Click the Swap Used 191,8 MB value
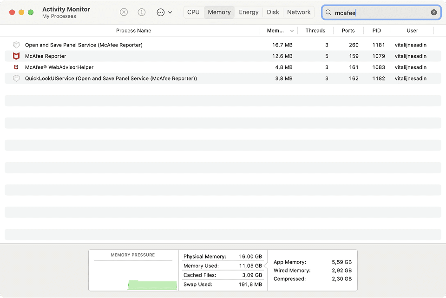 click(250, 284)
